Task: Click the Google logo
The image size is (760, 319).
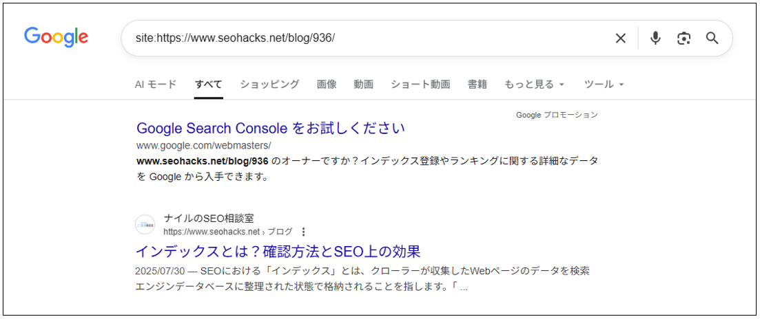Action: coord(56,37)
